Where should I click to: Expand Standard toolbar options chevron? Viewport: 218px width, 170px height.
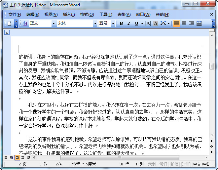16,24
